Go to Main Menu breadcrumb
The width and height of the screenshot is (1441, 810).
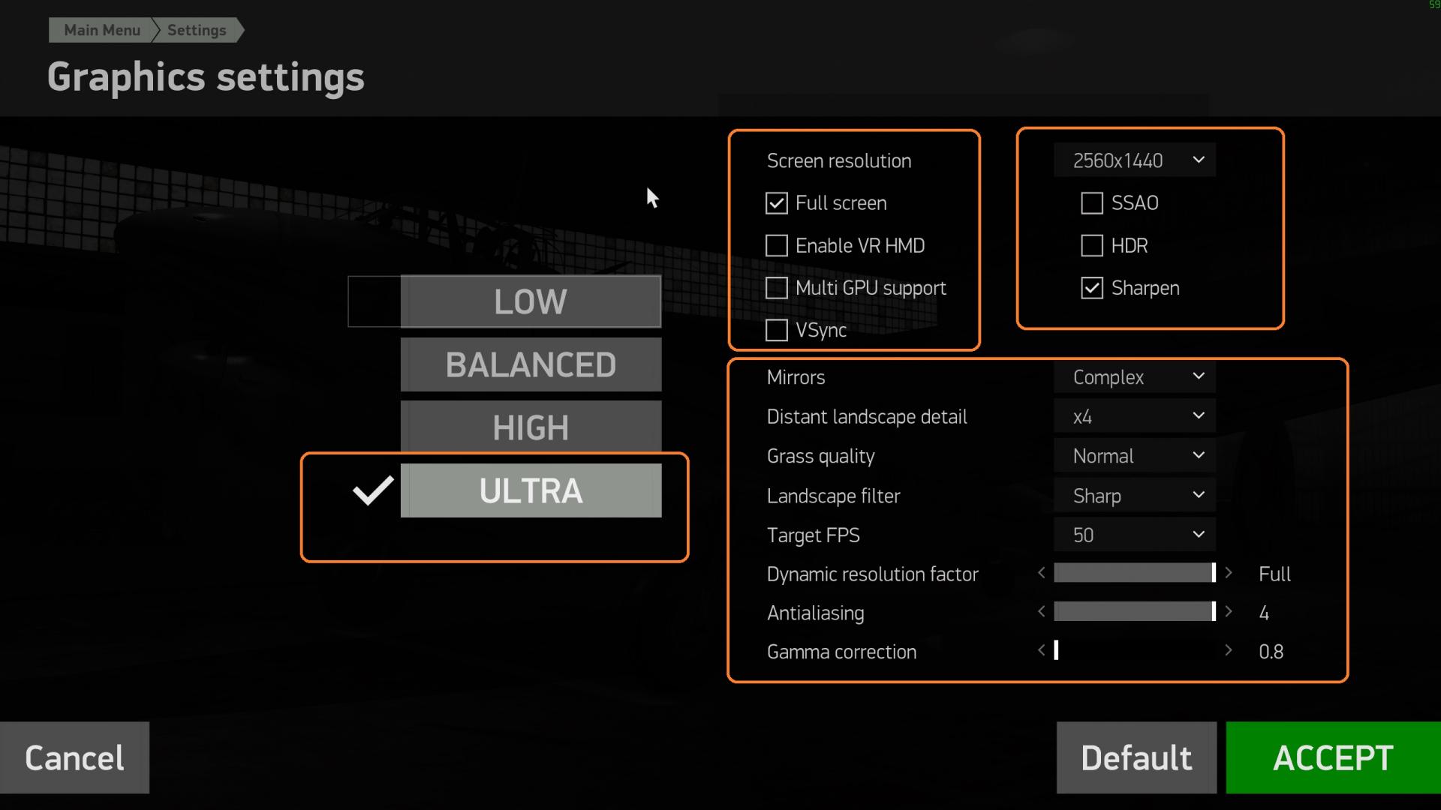pyautogui.click(x=102, y=30)
